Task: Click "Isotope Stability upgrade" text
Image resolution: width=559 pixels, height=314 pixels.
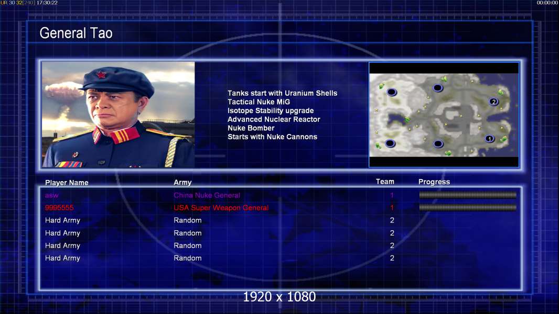Action: 271,110
